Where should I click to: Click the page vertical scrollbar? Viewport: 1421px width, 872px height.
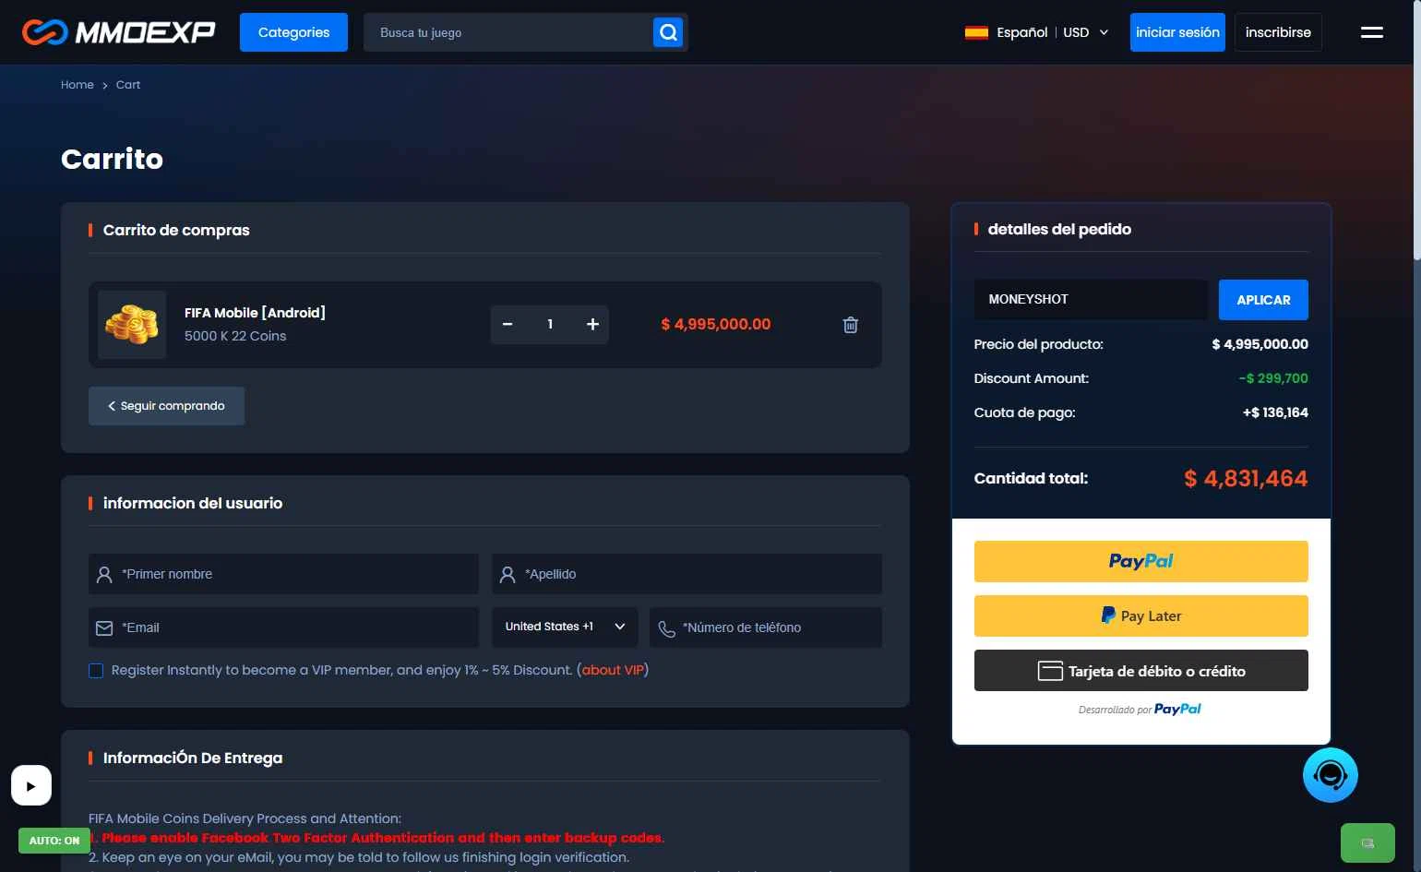pos(1416,129)
